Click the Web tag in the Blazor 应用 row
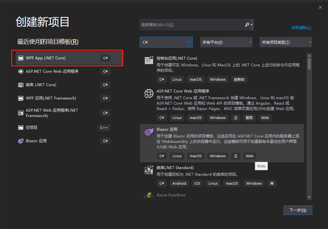Viewport: 328px width, 229px height. tap(250, 156)
